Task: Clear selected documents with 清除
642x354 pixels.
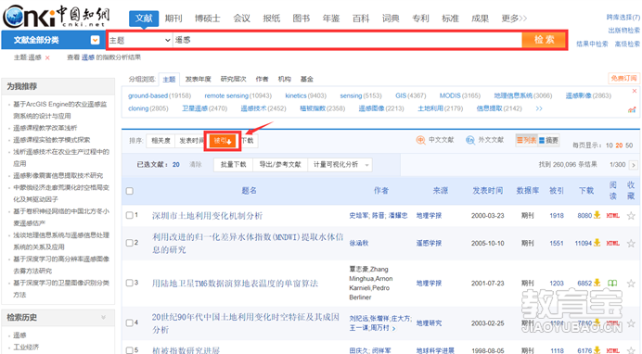Action: [196, 165]
